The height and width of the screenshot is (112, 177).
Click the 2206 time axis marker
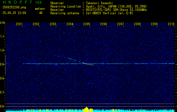[104, 24]
